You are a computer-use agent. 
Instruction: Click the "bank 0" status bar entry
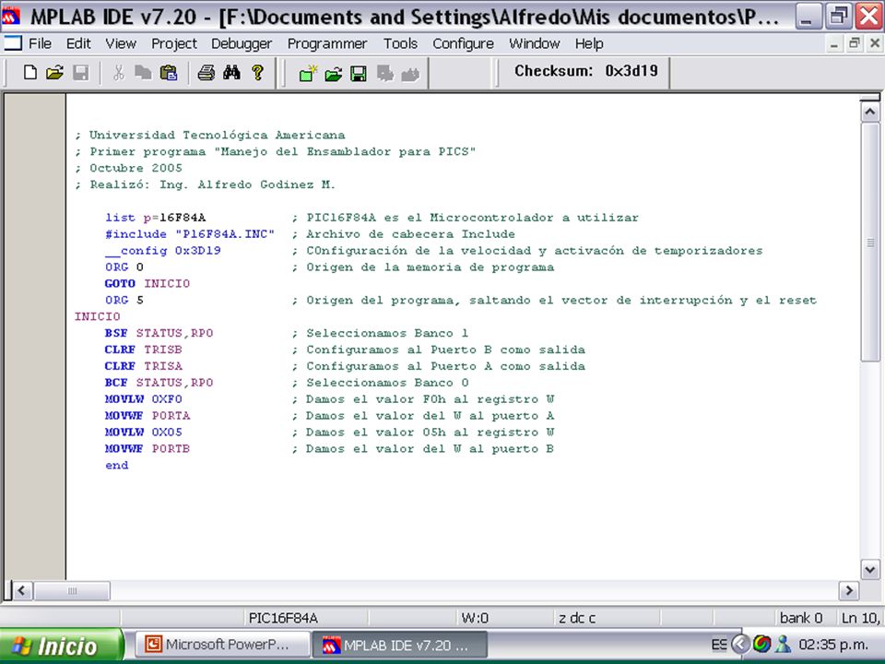(x=801, y=618)
